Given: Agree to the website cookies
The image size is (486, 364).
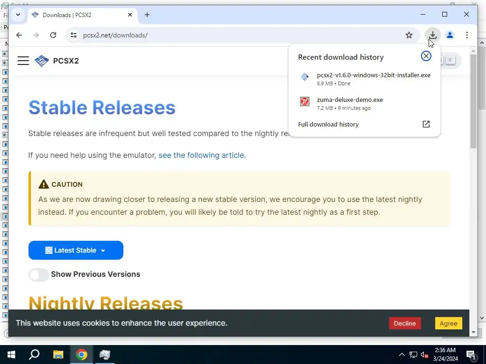Looking at the screenshot, I should (x=448, y=323).
